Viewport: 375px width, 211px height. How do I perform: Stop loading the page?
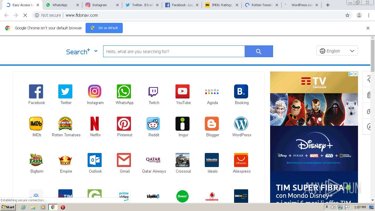click(x=25, y=15)
